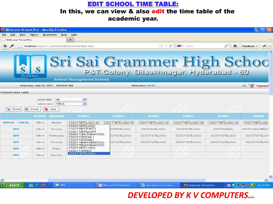
Task: Select SSGST18(TELUGU) in the dropdown list
Action: click(x=89, y=153)
